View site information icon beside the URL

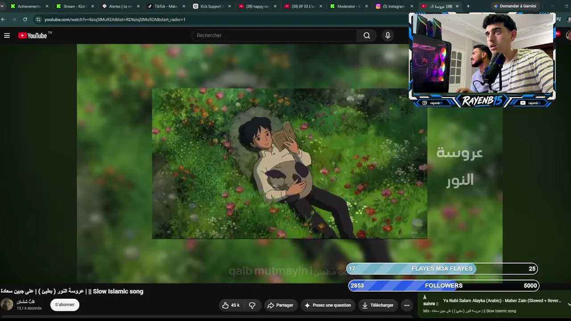(38, 20)
